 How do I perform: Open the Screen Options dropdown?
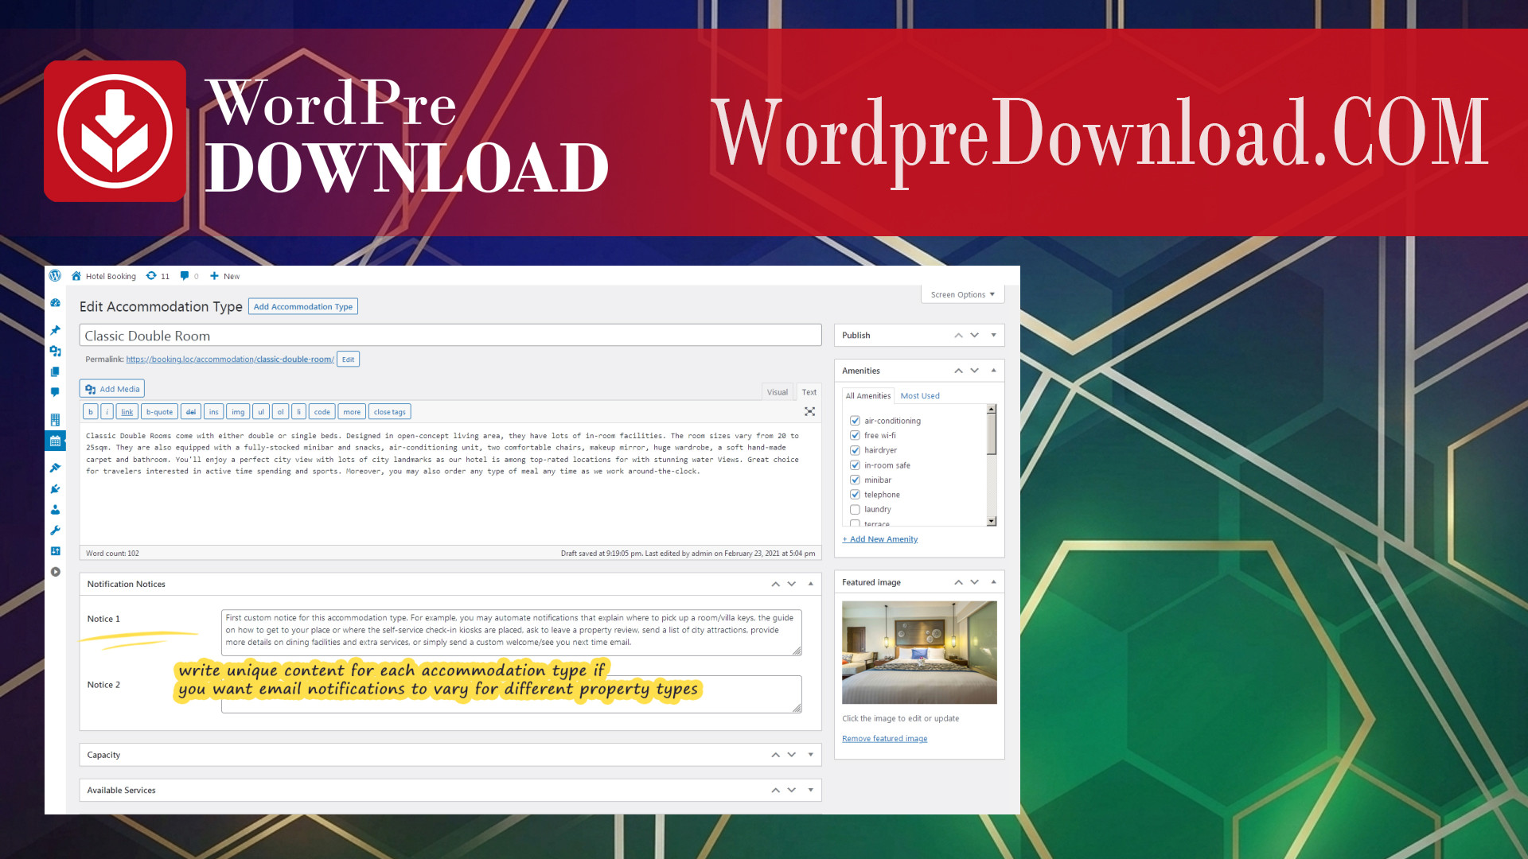point(962,294)
